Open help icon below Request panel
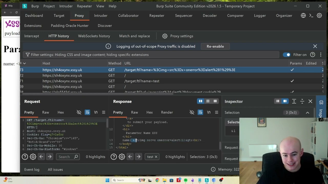 (x=25, y=157)
